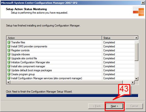Click the scroll down arrow of the action list

[136, 79]
